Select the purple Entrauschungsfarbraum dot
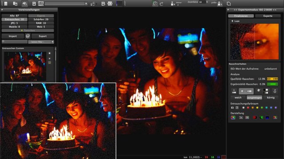Image resolution: width=284 pixels, height=159 pixels. pyautogui.click(x=276, y=108)
